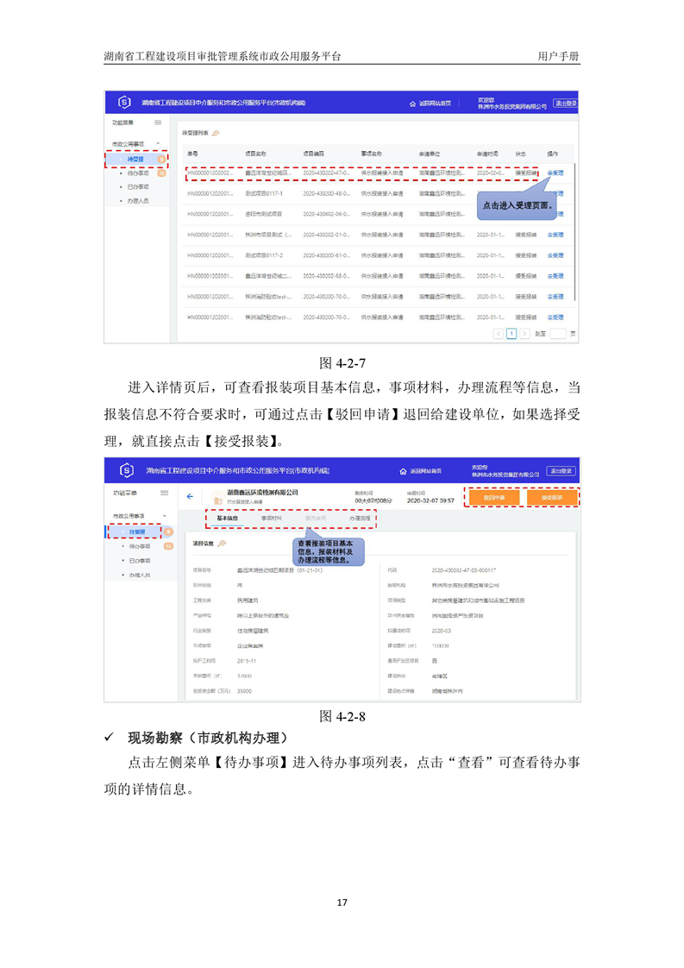Image resolution: width=684 pixels, height=968 pixels.
Task: Switch to the 服务合同 tab
Action: point(316,519)
